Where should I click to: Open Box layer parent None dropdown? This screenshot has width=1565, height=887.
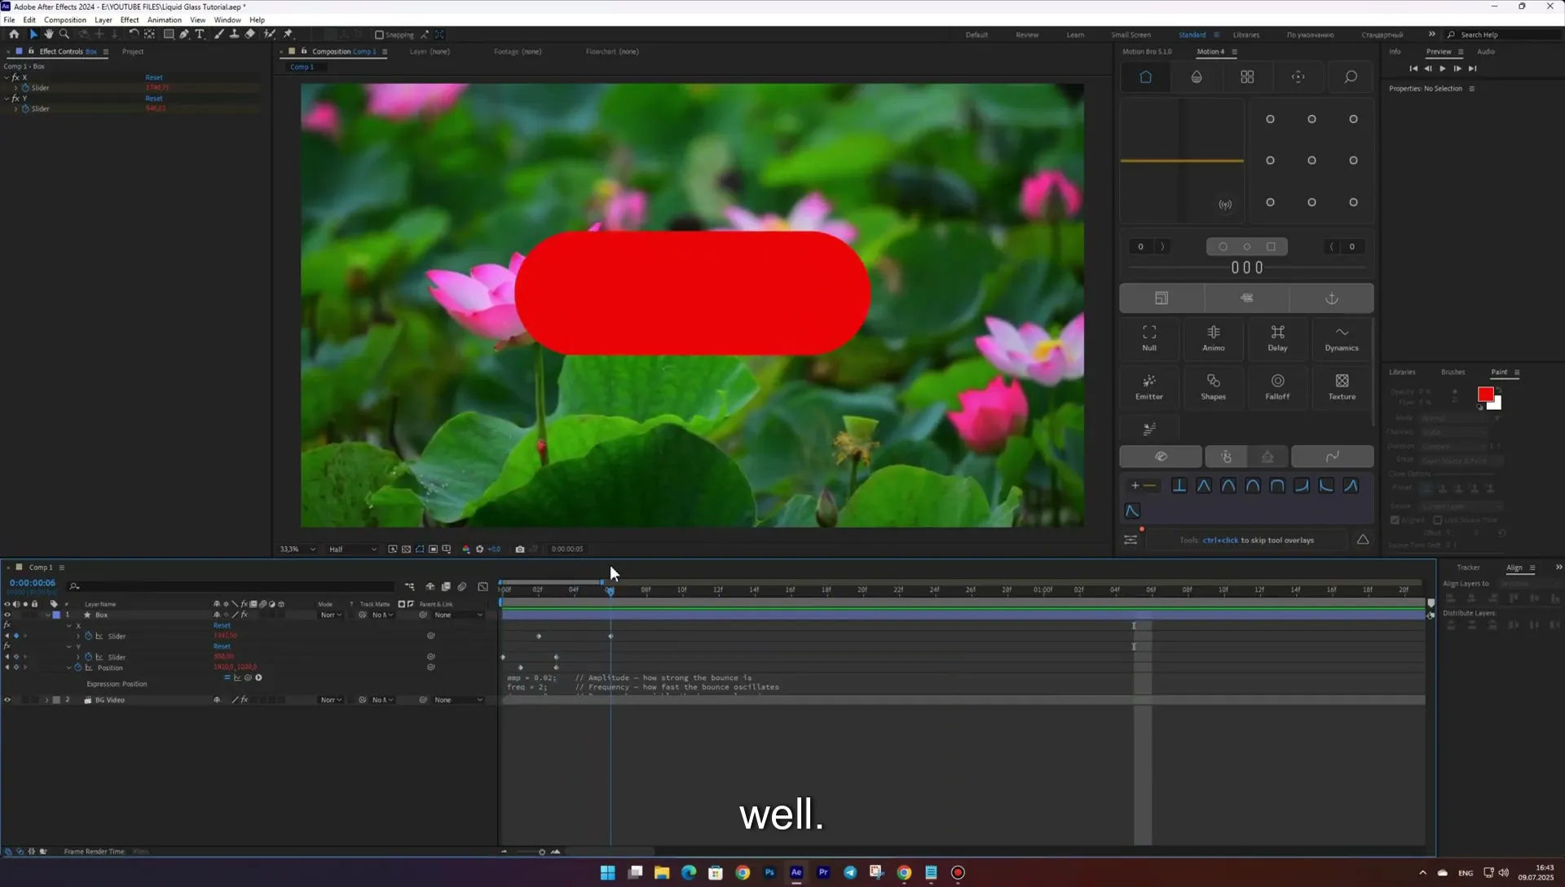click(x=458, y=616)
